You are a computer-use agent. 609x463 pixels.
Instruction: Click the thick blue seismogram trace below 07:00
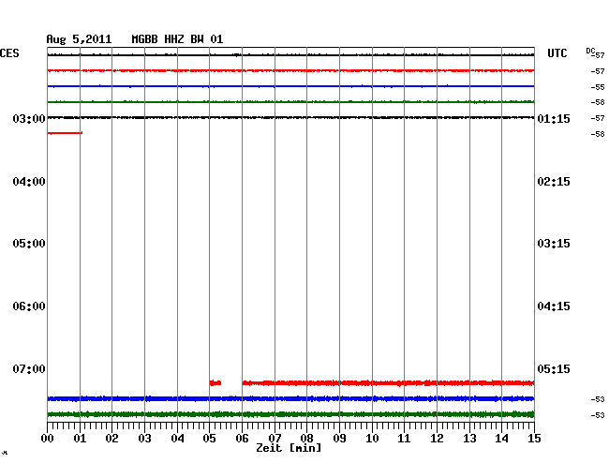pos(290,398)
